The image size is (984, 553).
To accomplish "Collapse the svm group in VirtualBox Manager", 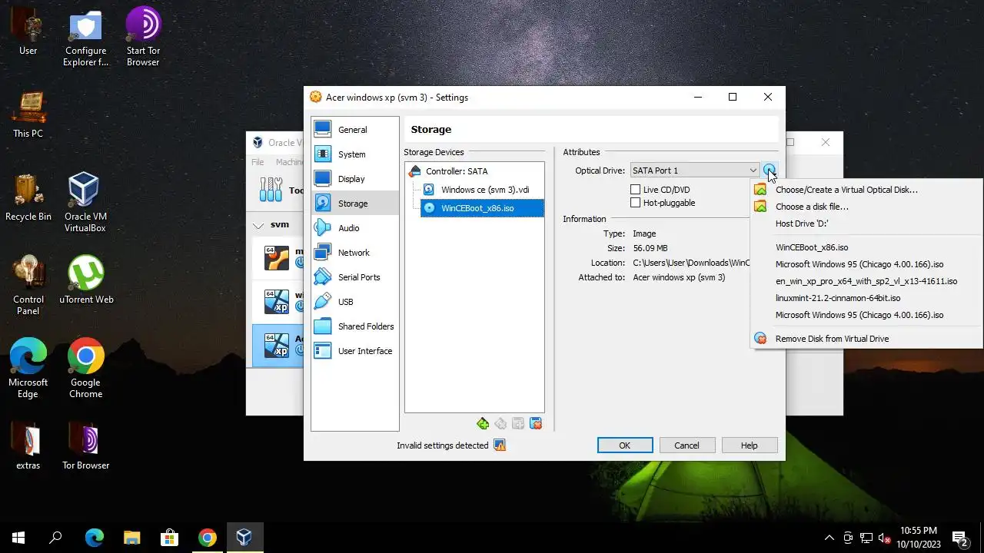I will click(258, 226).
